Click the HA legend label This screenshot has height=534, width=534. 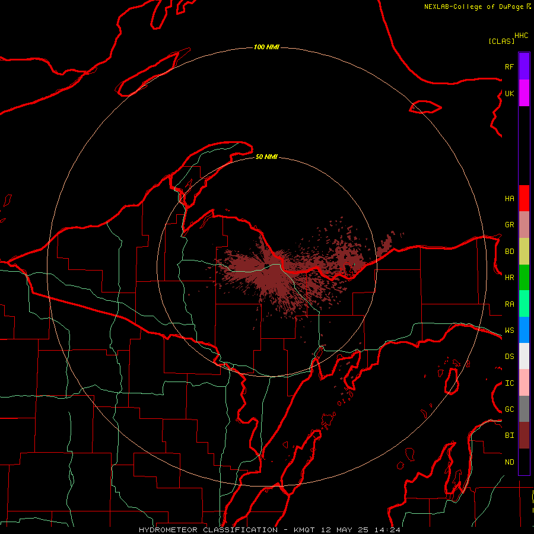(509, 199)
